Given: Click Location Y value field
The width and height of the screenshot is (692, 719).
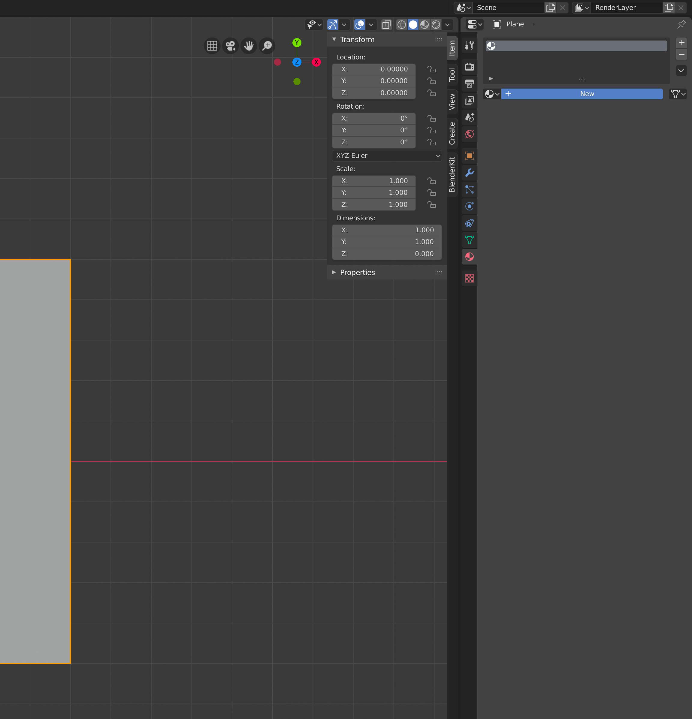Looking at the screenshot, I should (373, 81).
